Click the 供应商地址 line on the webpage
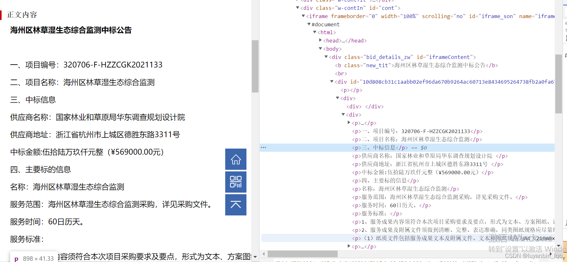Viewport: 567px width, 262px height. click(x=95, y=135)
